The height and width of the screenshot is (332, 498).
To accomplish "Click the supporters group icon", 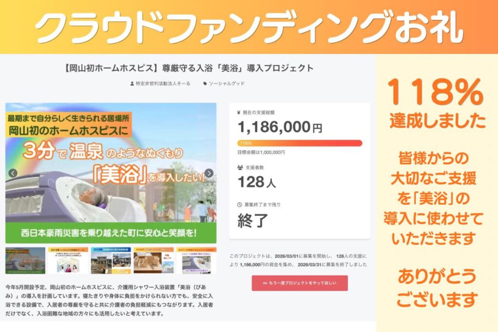I will (239, 167).
